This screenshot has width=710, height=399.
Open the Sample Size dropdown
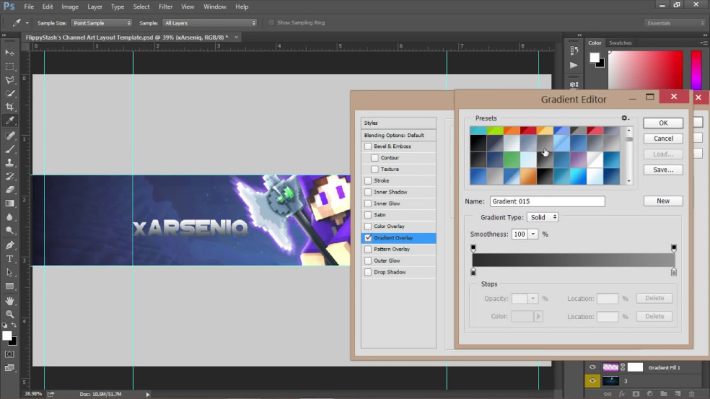click(102, 23)
